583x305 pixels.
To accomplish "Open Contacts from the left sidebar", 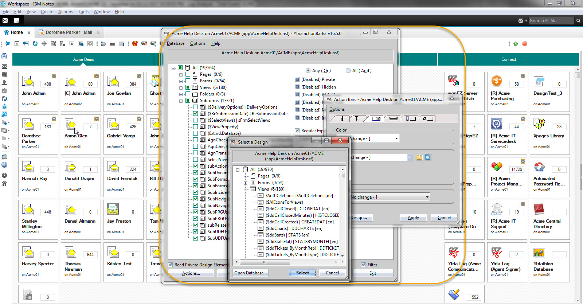I will coord(4,83).
